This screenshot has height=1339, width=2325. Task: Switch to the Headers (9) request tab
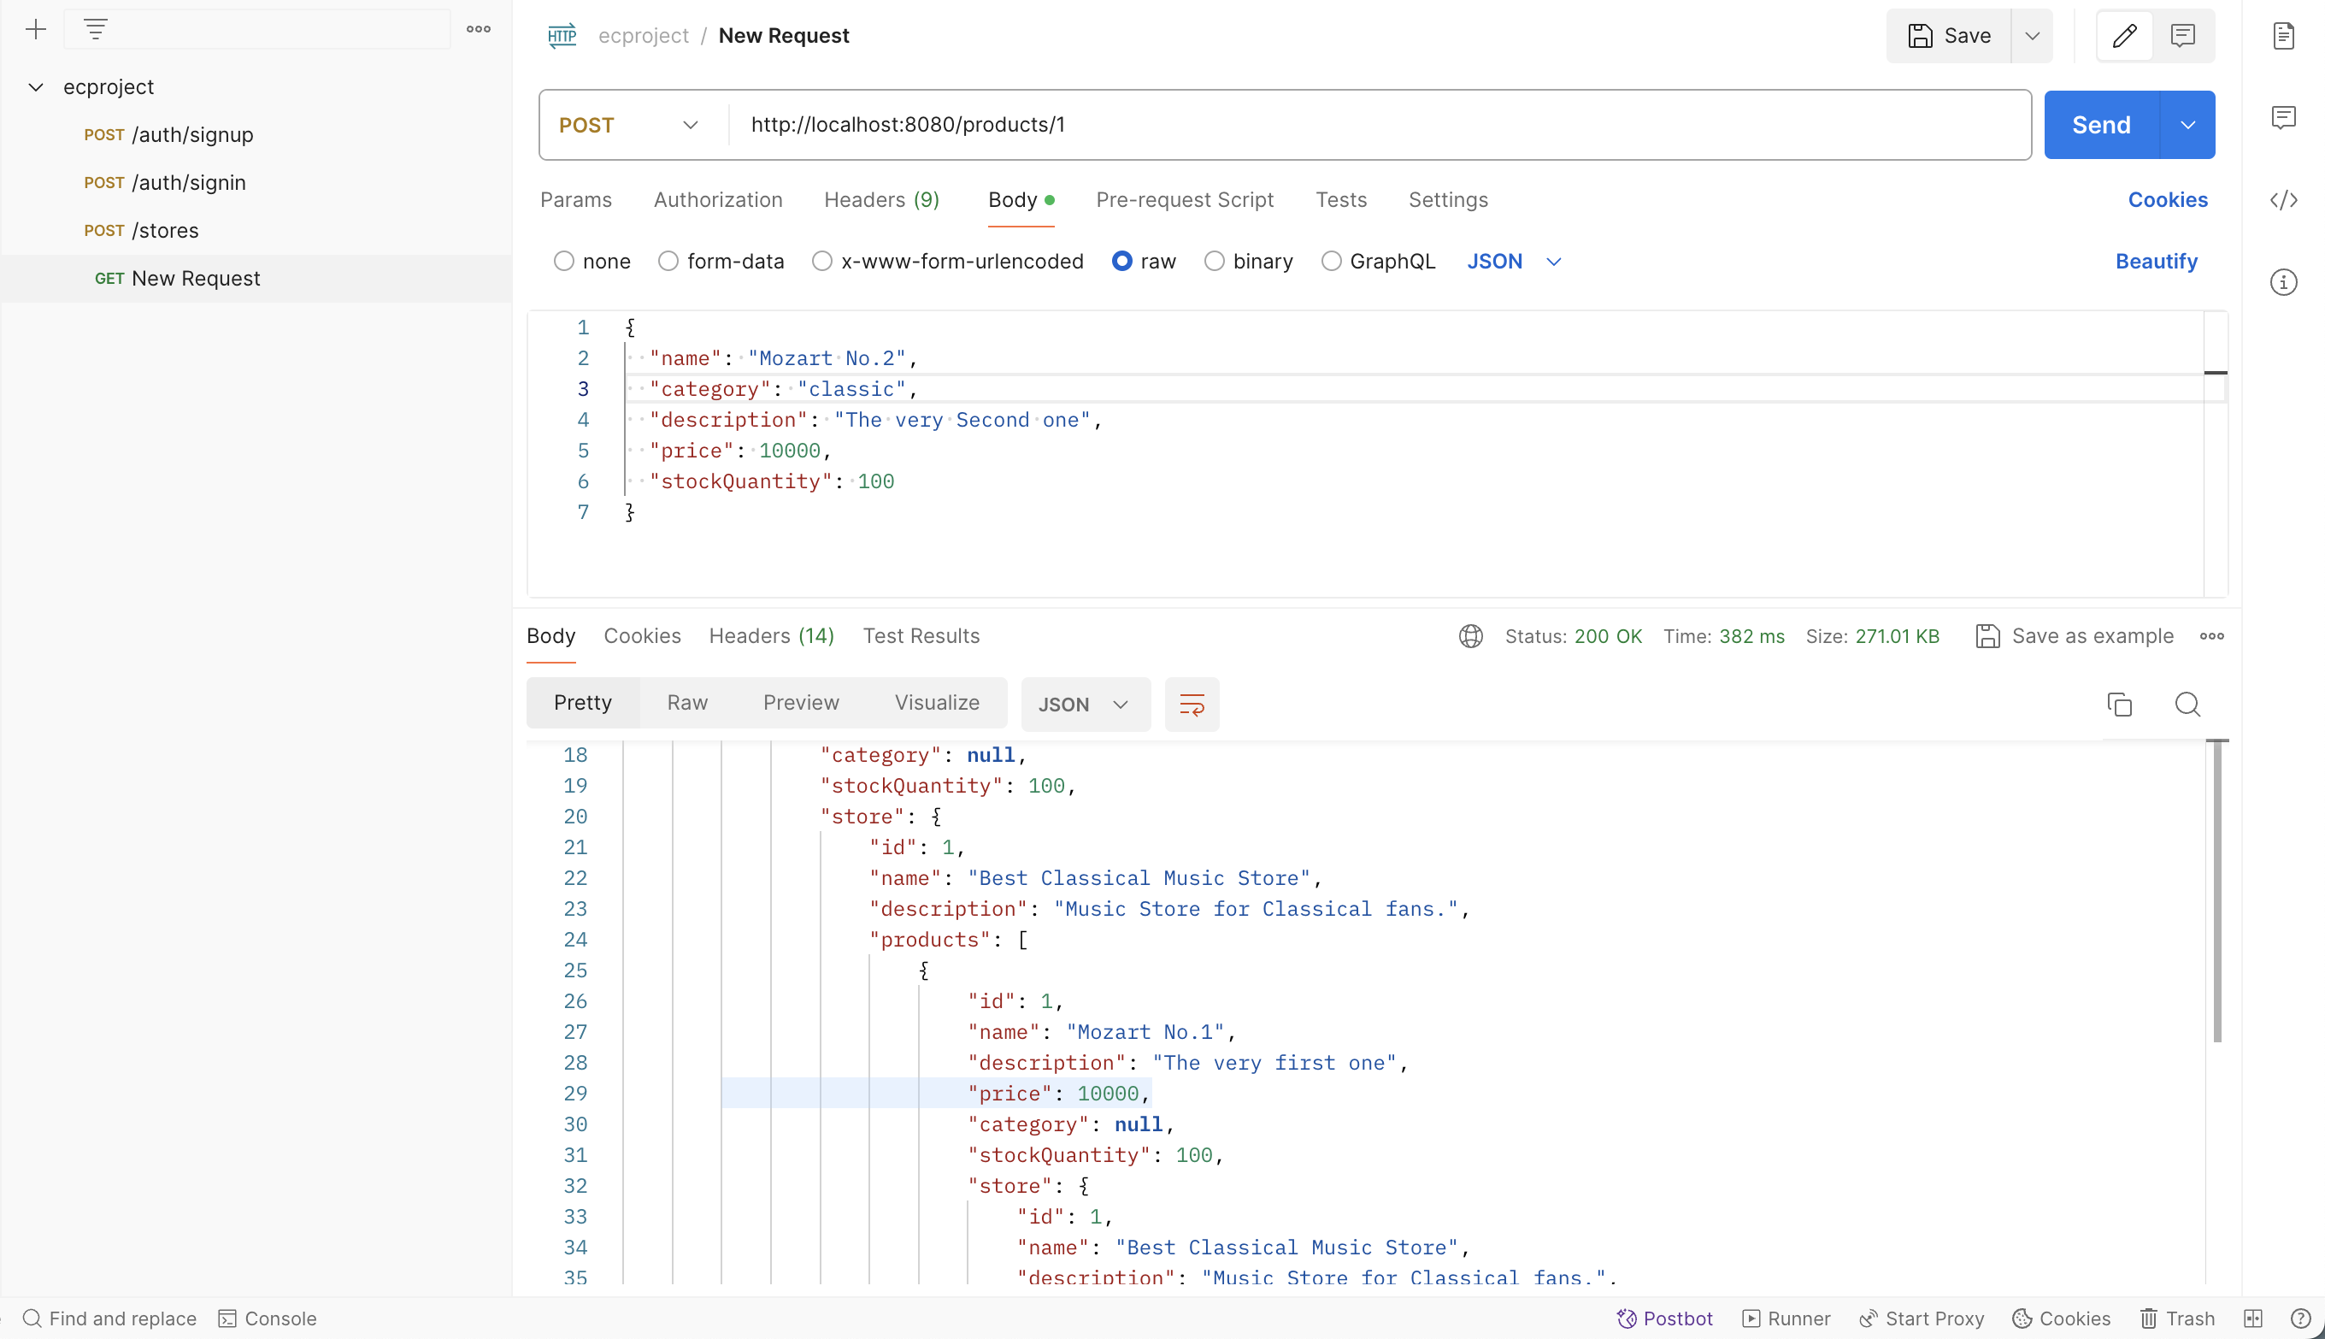[880, 199]
